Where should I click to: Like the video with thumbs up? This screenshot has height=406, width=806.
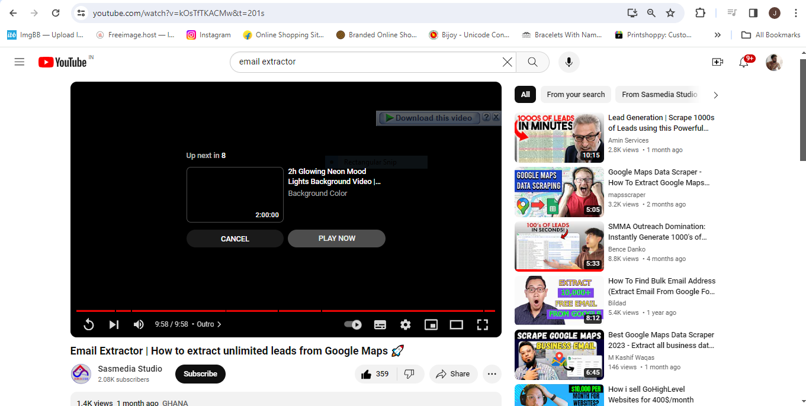[x=374, y=374]
